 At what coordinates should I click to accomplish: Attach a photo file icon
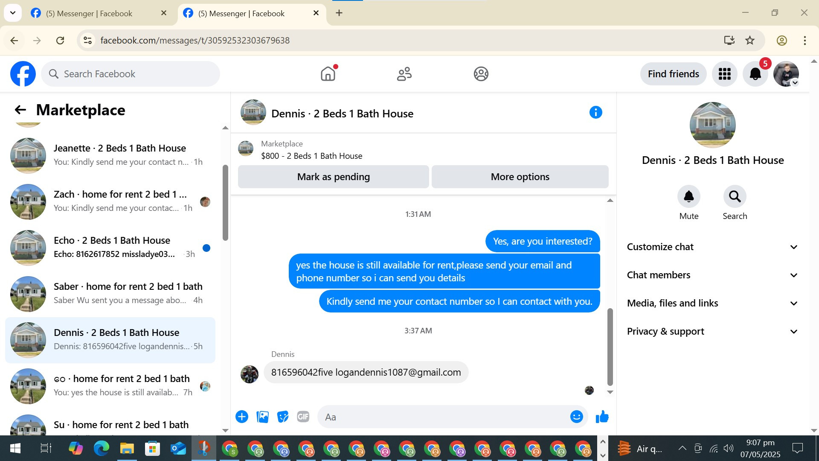262,417
